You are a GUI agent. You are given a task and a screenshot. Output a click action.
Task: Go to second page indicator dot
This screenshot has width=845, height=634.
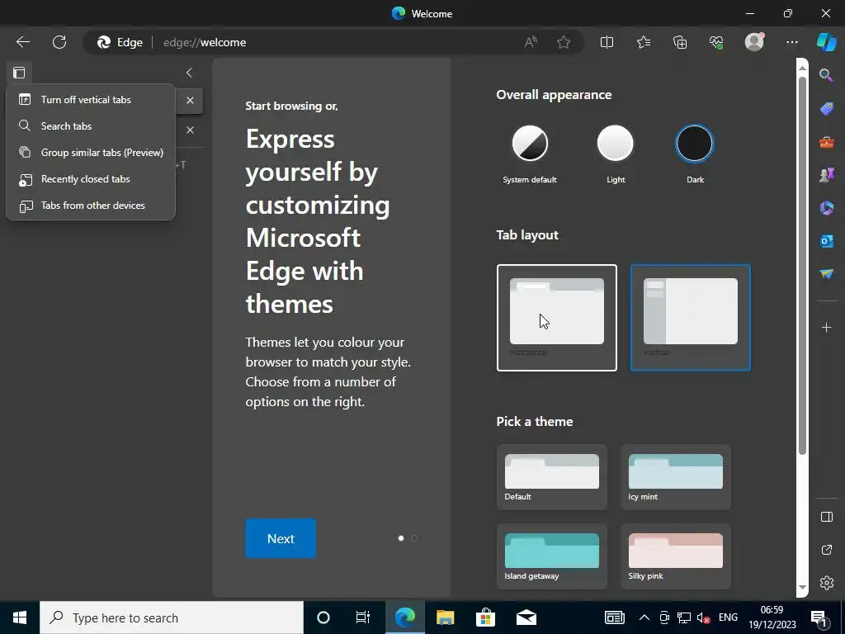coord(414,538)
